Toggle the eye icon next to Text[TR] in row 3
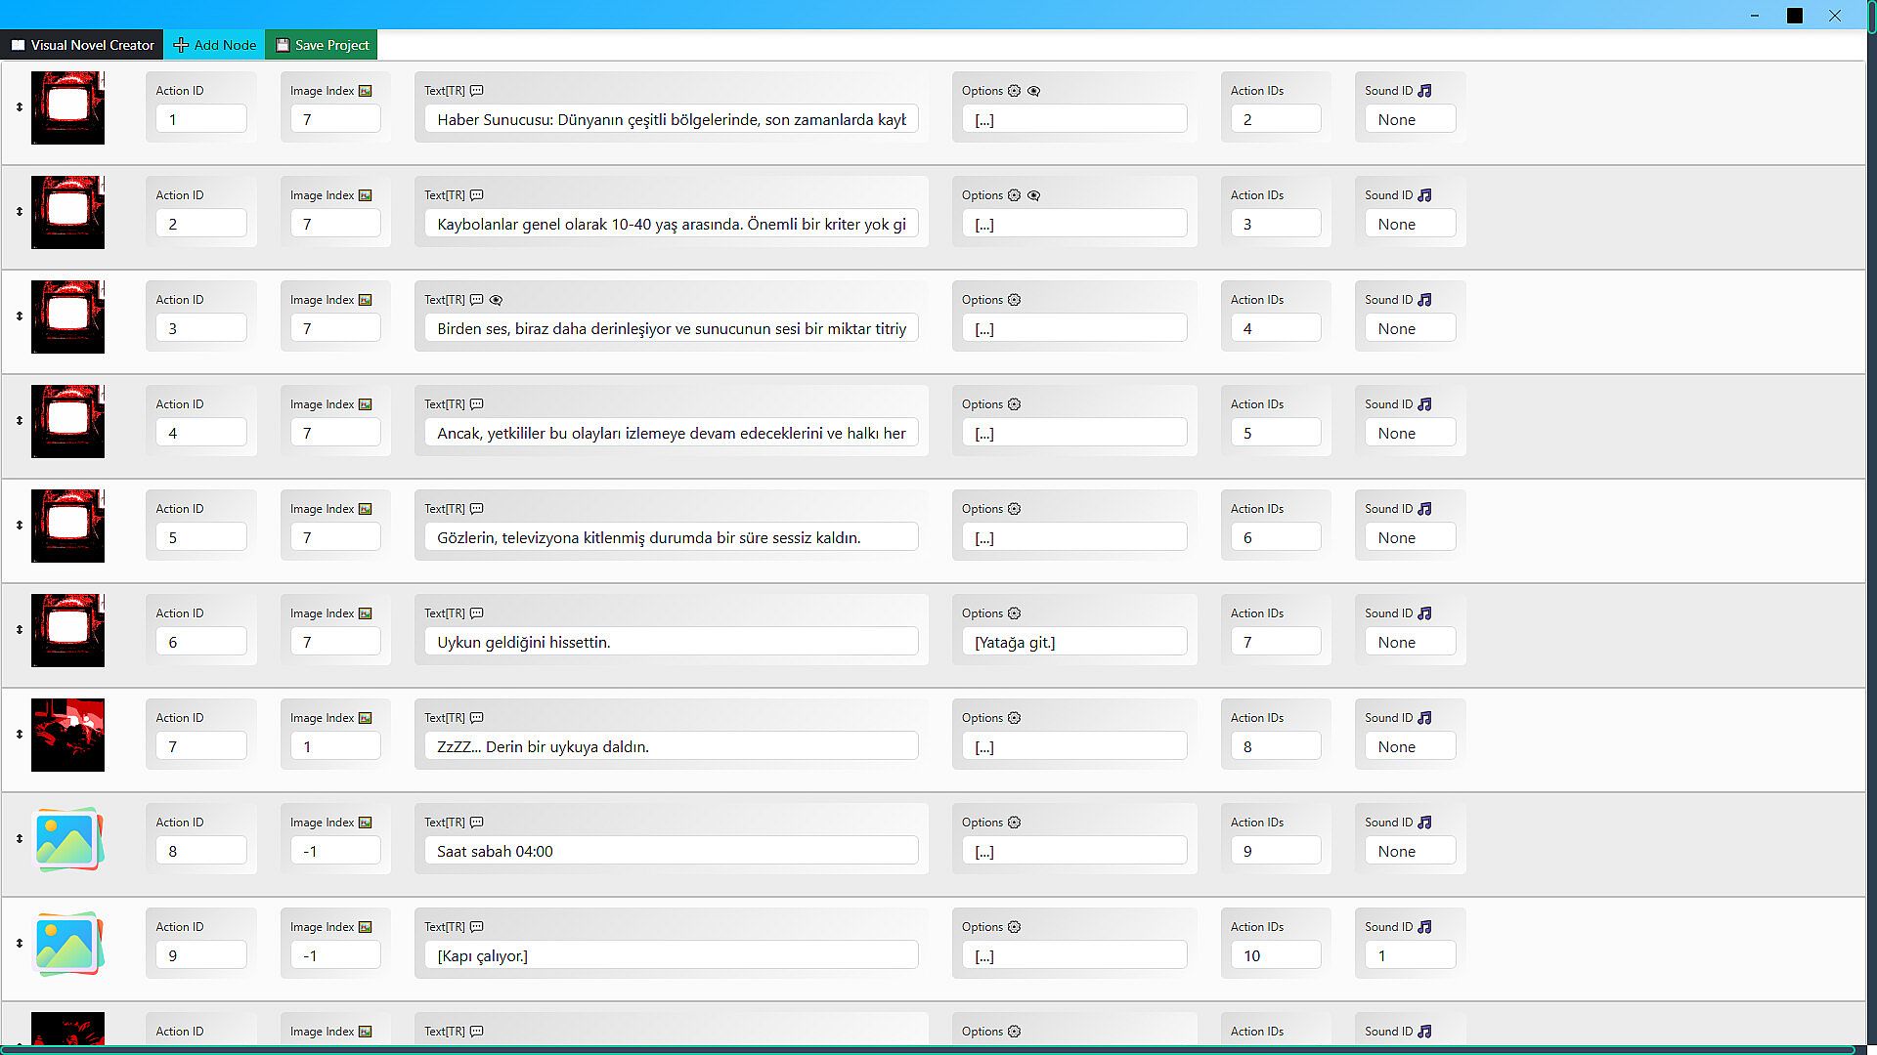The height and width of the screenshot is (1055, 1877). click(x=496, y=300)
